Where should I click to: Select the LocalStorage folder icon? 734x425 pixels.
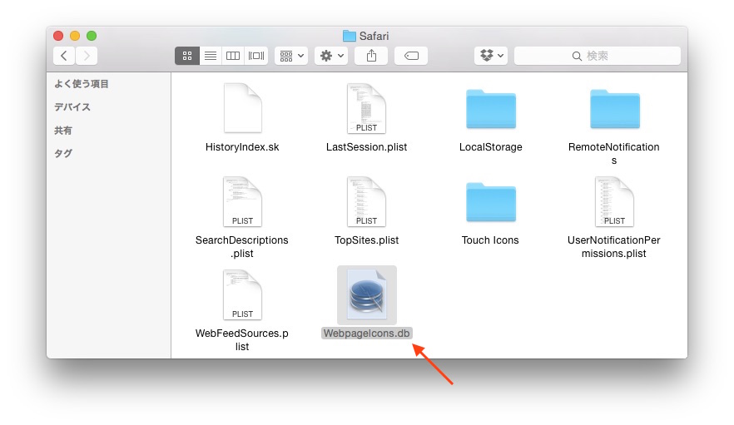tap(491, 109)
